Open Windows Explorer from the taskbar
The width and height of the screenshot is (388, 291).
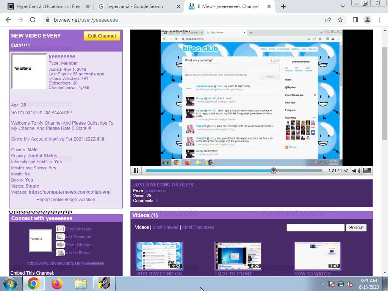tap(81, 283)
